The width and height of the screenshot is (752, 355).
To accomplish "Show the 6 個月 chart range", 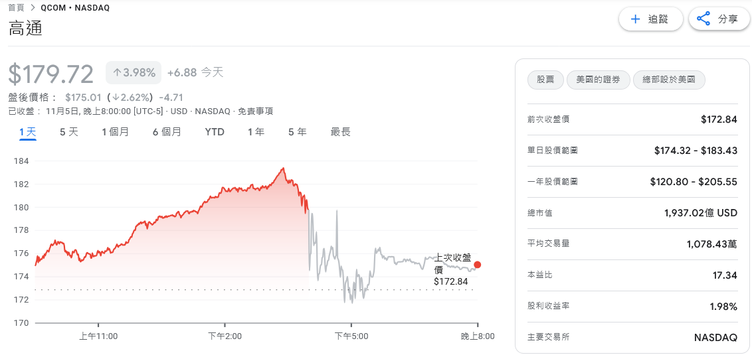I will point(167,132).
